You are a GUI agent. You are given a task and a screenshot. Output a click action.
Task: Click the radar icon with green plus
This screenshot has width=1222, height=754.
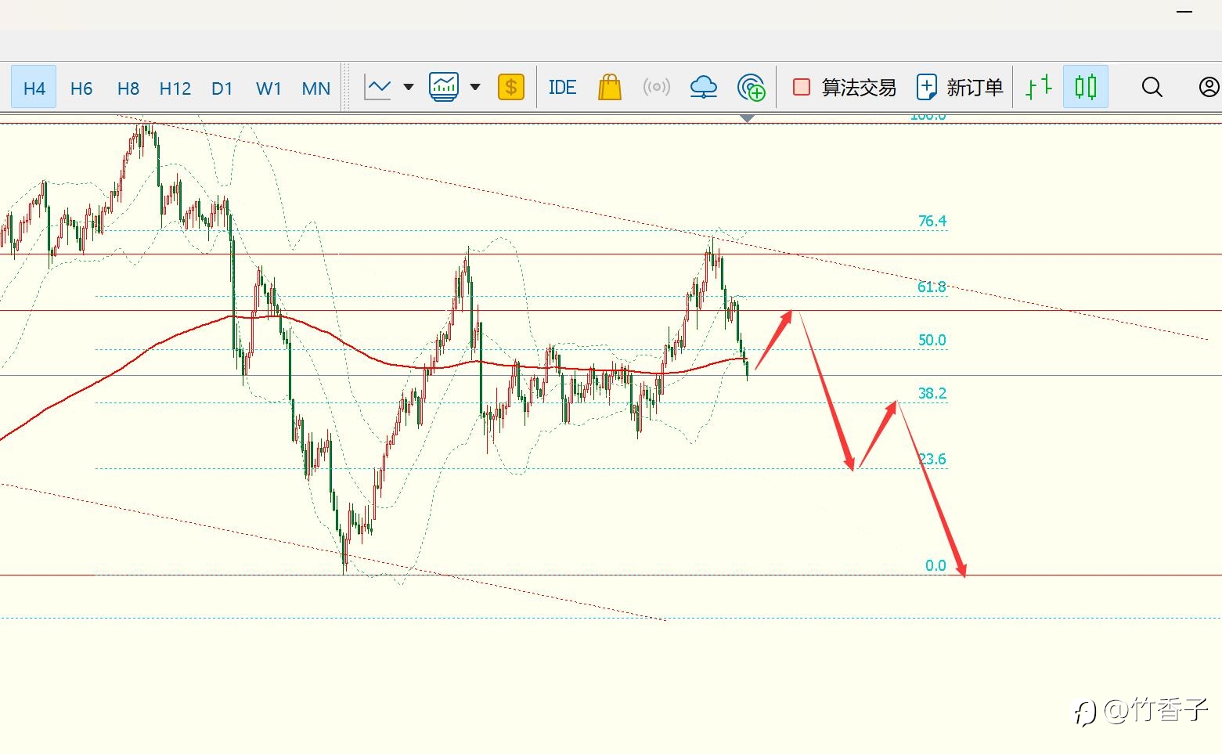pos(752,87)
